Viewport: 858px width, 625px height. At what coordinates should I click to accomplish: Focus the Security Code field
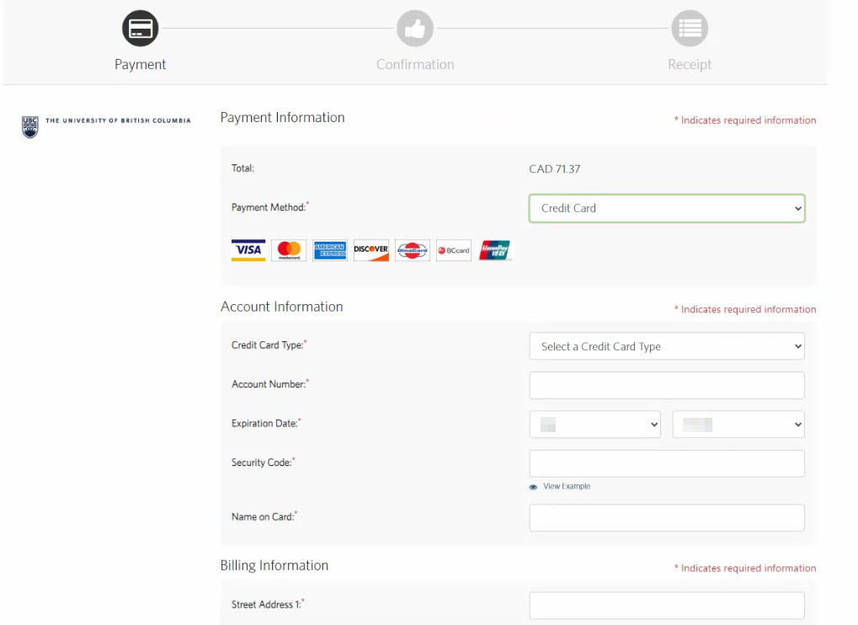pyautogui.click(x=667, y=463)
